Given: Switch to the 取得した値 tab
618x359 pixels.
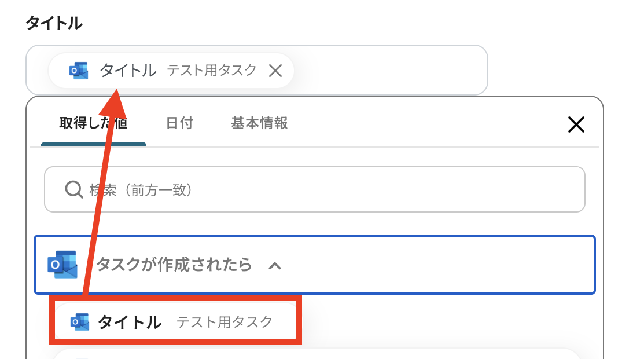Looking at the screenshot, I should pyautogui.click(x=93, y=123).
